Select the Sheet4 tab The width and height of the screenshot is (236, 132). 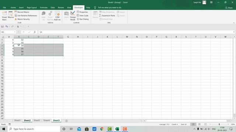pos(46,121)
